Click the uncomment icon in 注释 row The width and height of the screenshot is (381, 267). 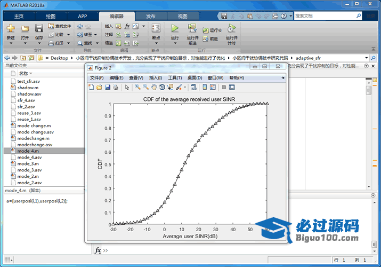(127, 35)
